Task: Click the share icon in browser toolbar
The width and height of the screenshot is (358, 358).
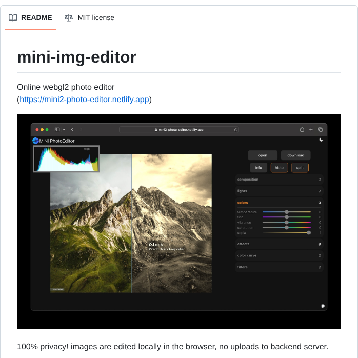Action: (x=302, y=129)
